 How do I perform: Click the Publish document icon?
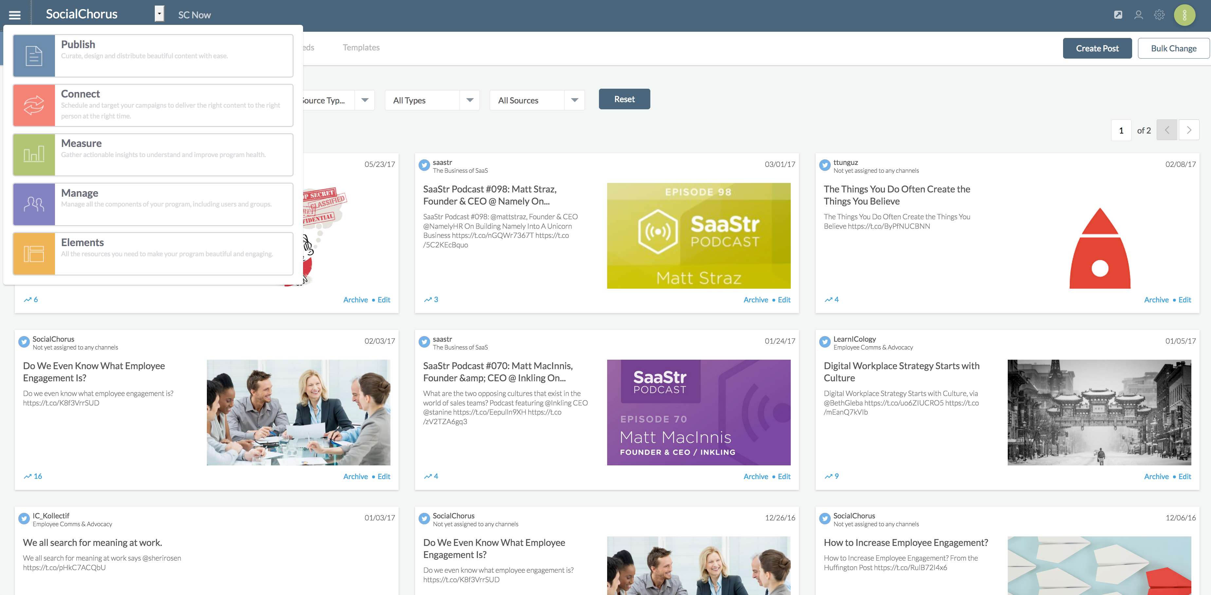(34, 55)
